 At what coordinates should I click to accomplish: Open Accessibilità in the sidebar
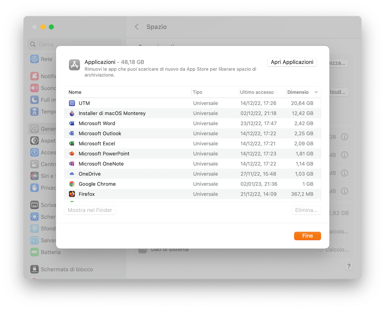(43, 152)
